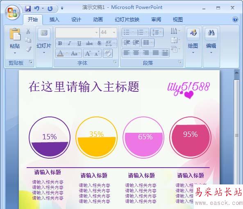Expand the 粘贴 paste options arrow
This screenshot has width=243, height=209.
(15, 53)
